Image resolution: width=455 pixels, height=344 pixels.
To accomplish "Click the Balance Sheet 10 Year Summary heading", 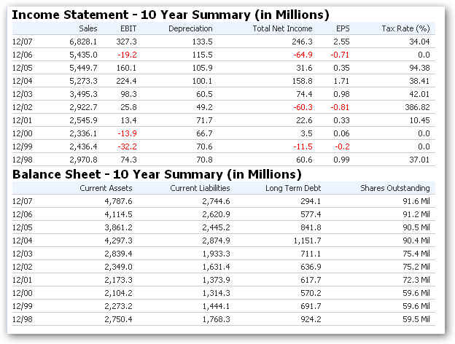I will click(157, 174).
